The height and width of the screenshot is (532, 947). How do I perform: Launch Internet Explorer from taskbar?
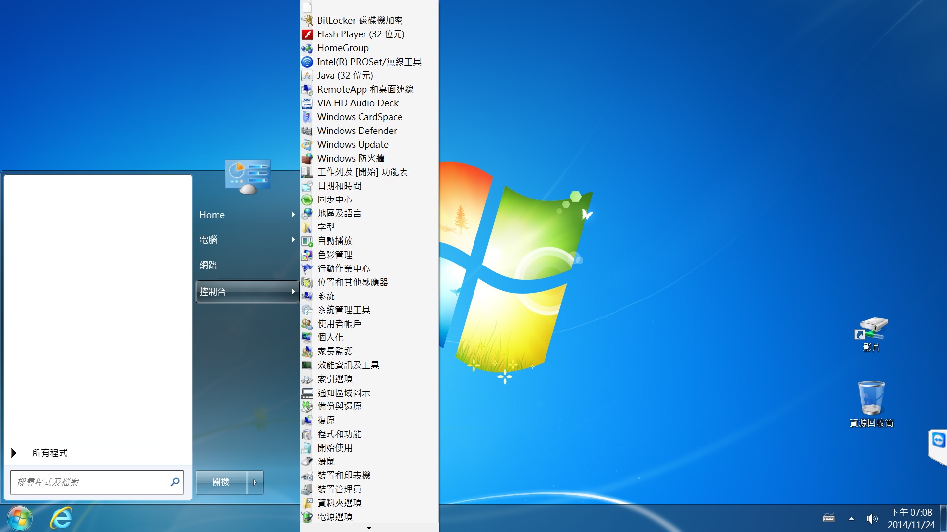click(x=61, y=518)
